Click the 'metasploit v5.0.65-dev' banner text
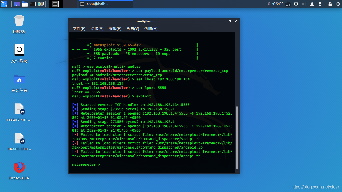The width and height of the screenshot is (342, 192). [117, 45]
